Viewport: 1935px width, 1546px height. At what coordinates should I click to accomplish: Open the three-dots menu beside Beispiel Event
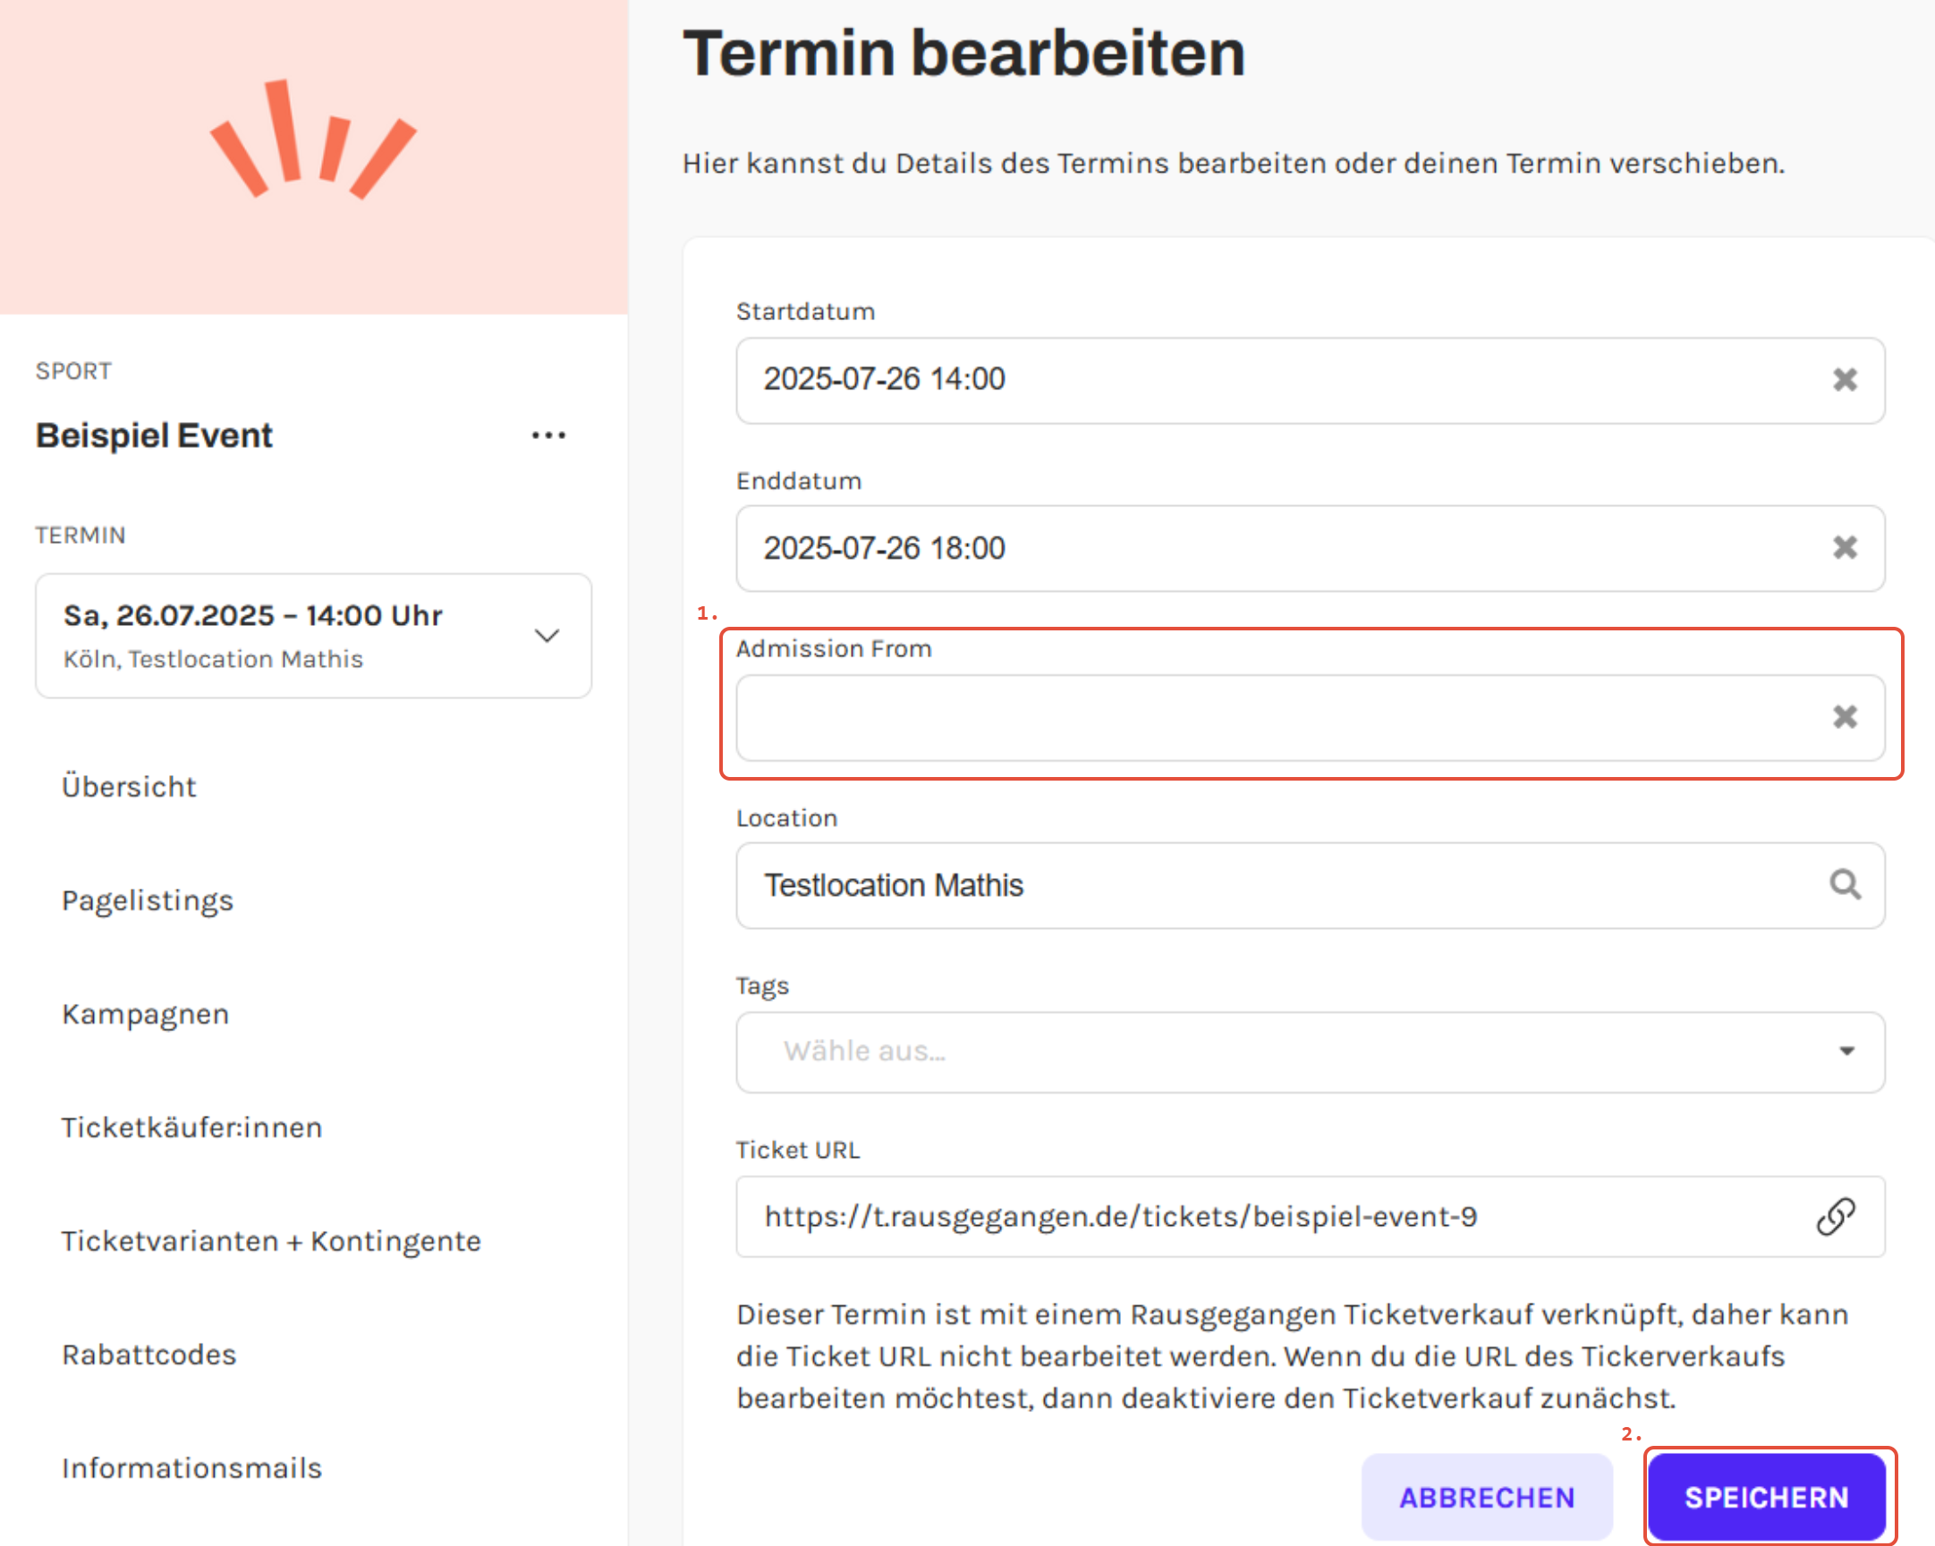(548, 436)
